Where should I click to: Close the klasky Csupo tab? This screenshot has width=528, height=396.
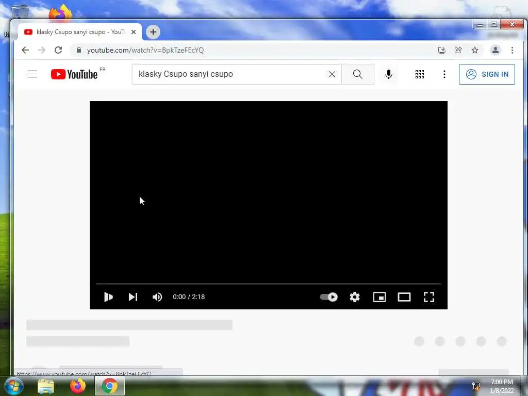click(x=134, y=32)
